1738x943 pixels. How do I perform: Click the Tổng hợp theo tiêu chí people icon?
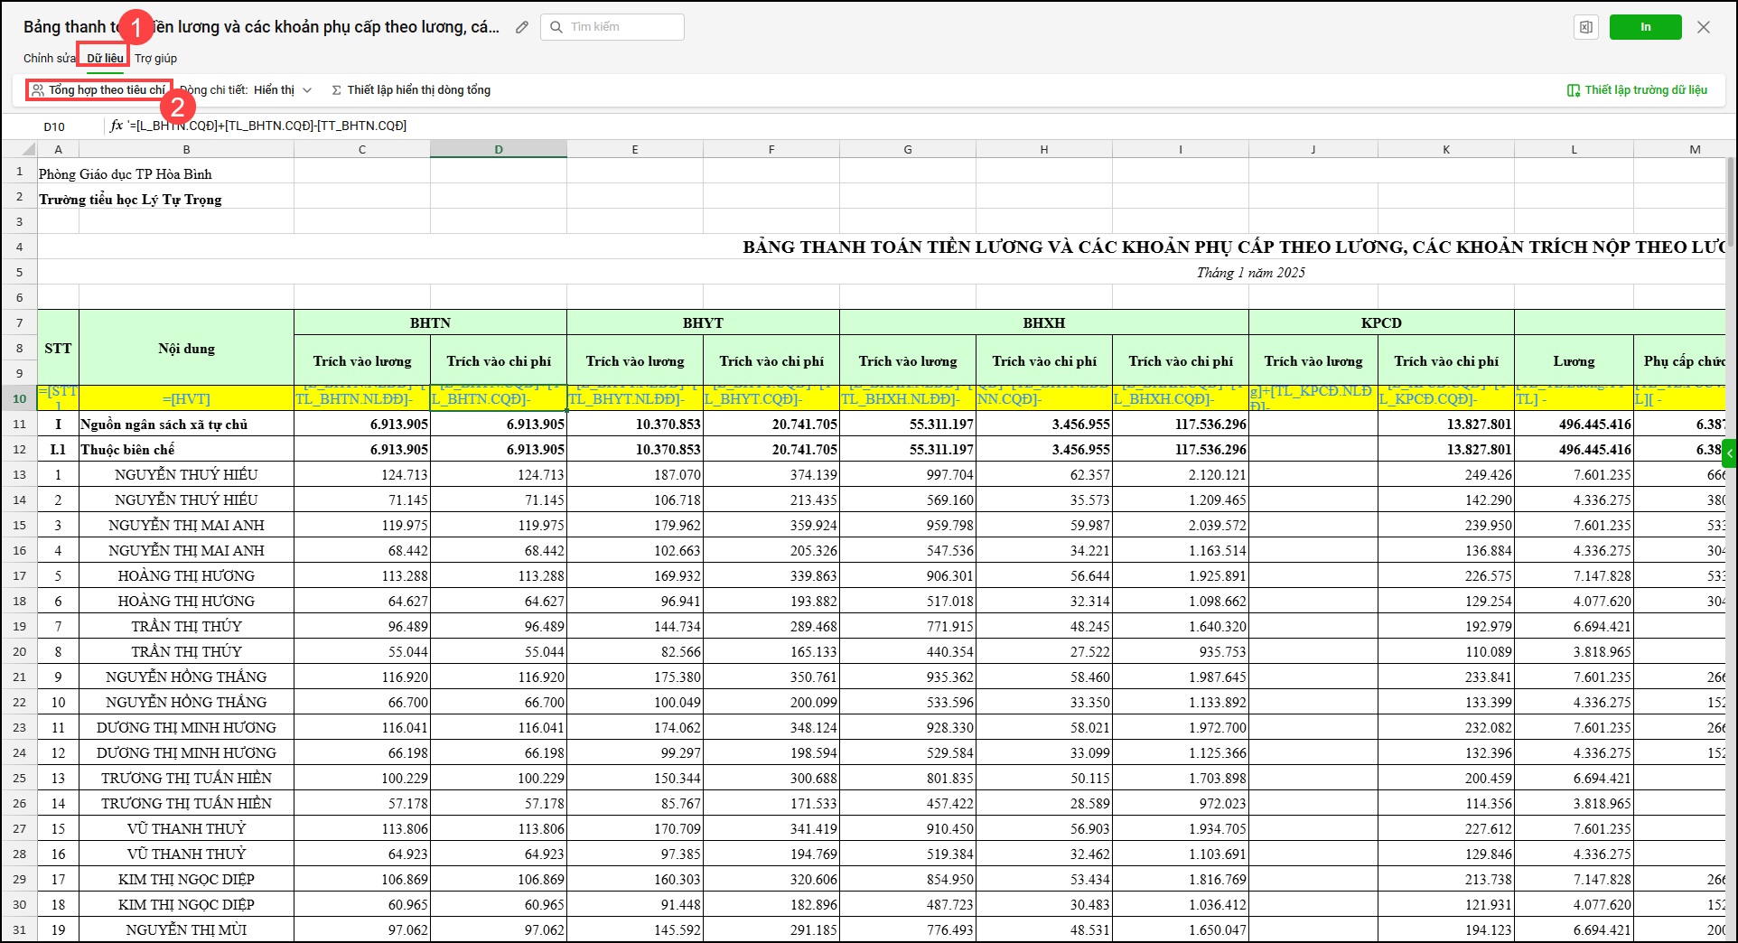38,90
